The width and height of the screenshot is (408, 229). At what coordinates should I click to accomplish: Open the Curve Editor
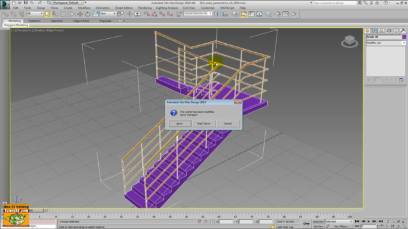[x=252, y=14]
